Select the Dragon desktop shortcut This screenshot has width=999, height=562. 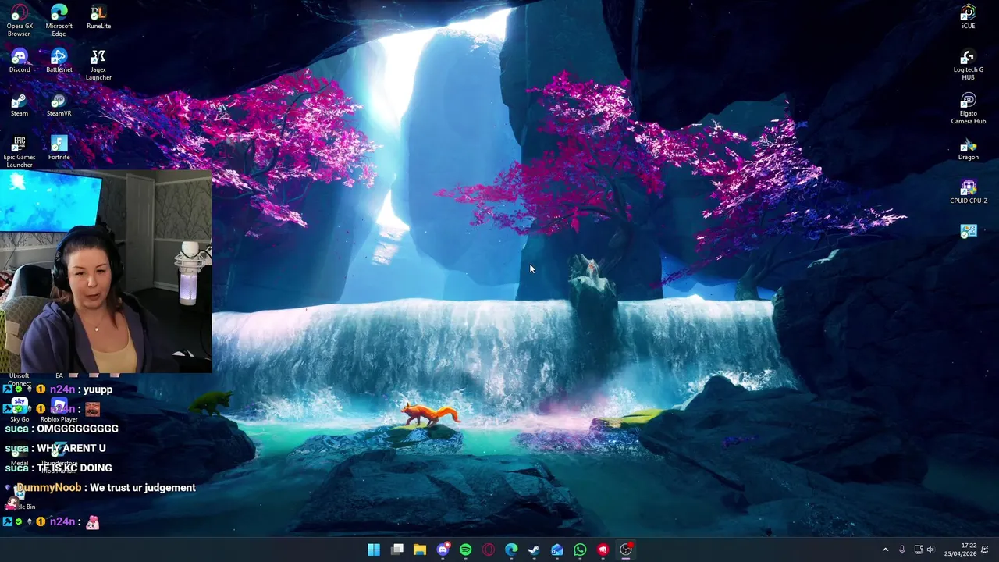[x=969, y=148]
